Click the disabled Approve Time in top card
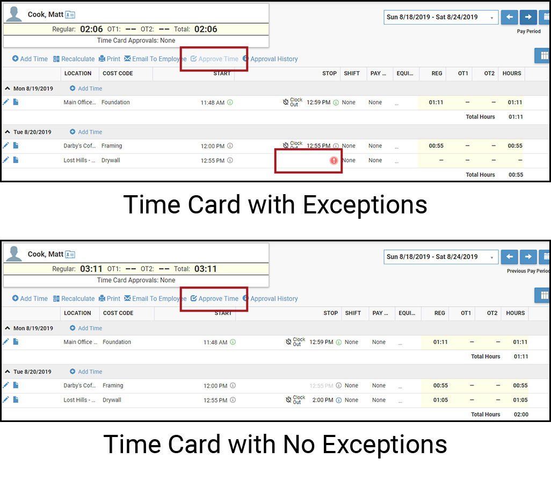This screenshot has width=551, height=481. [x=214, y=59]
